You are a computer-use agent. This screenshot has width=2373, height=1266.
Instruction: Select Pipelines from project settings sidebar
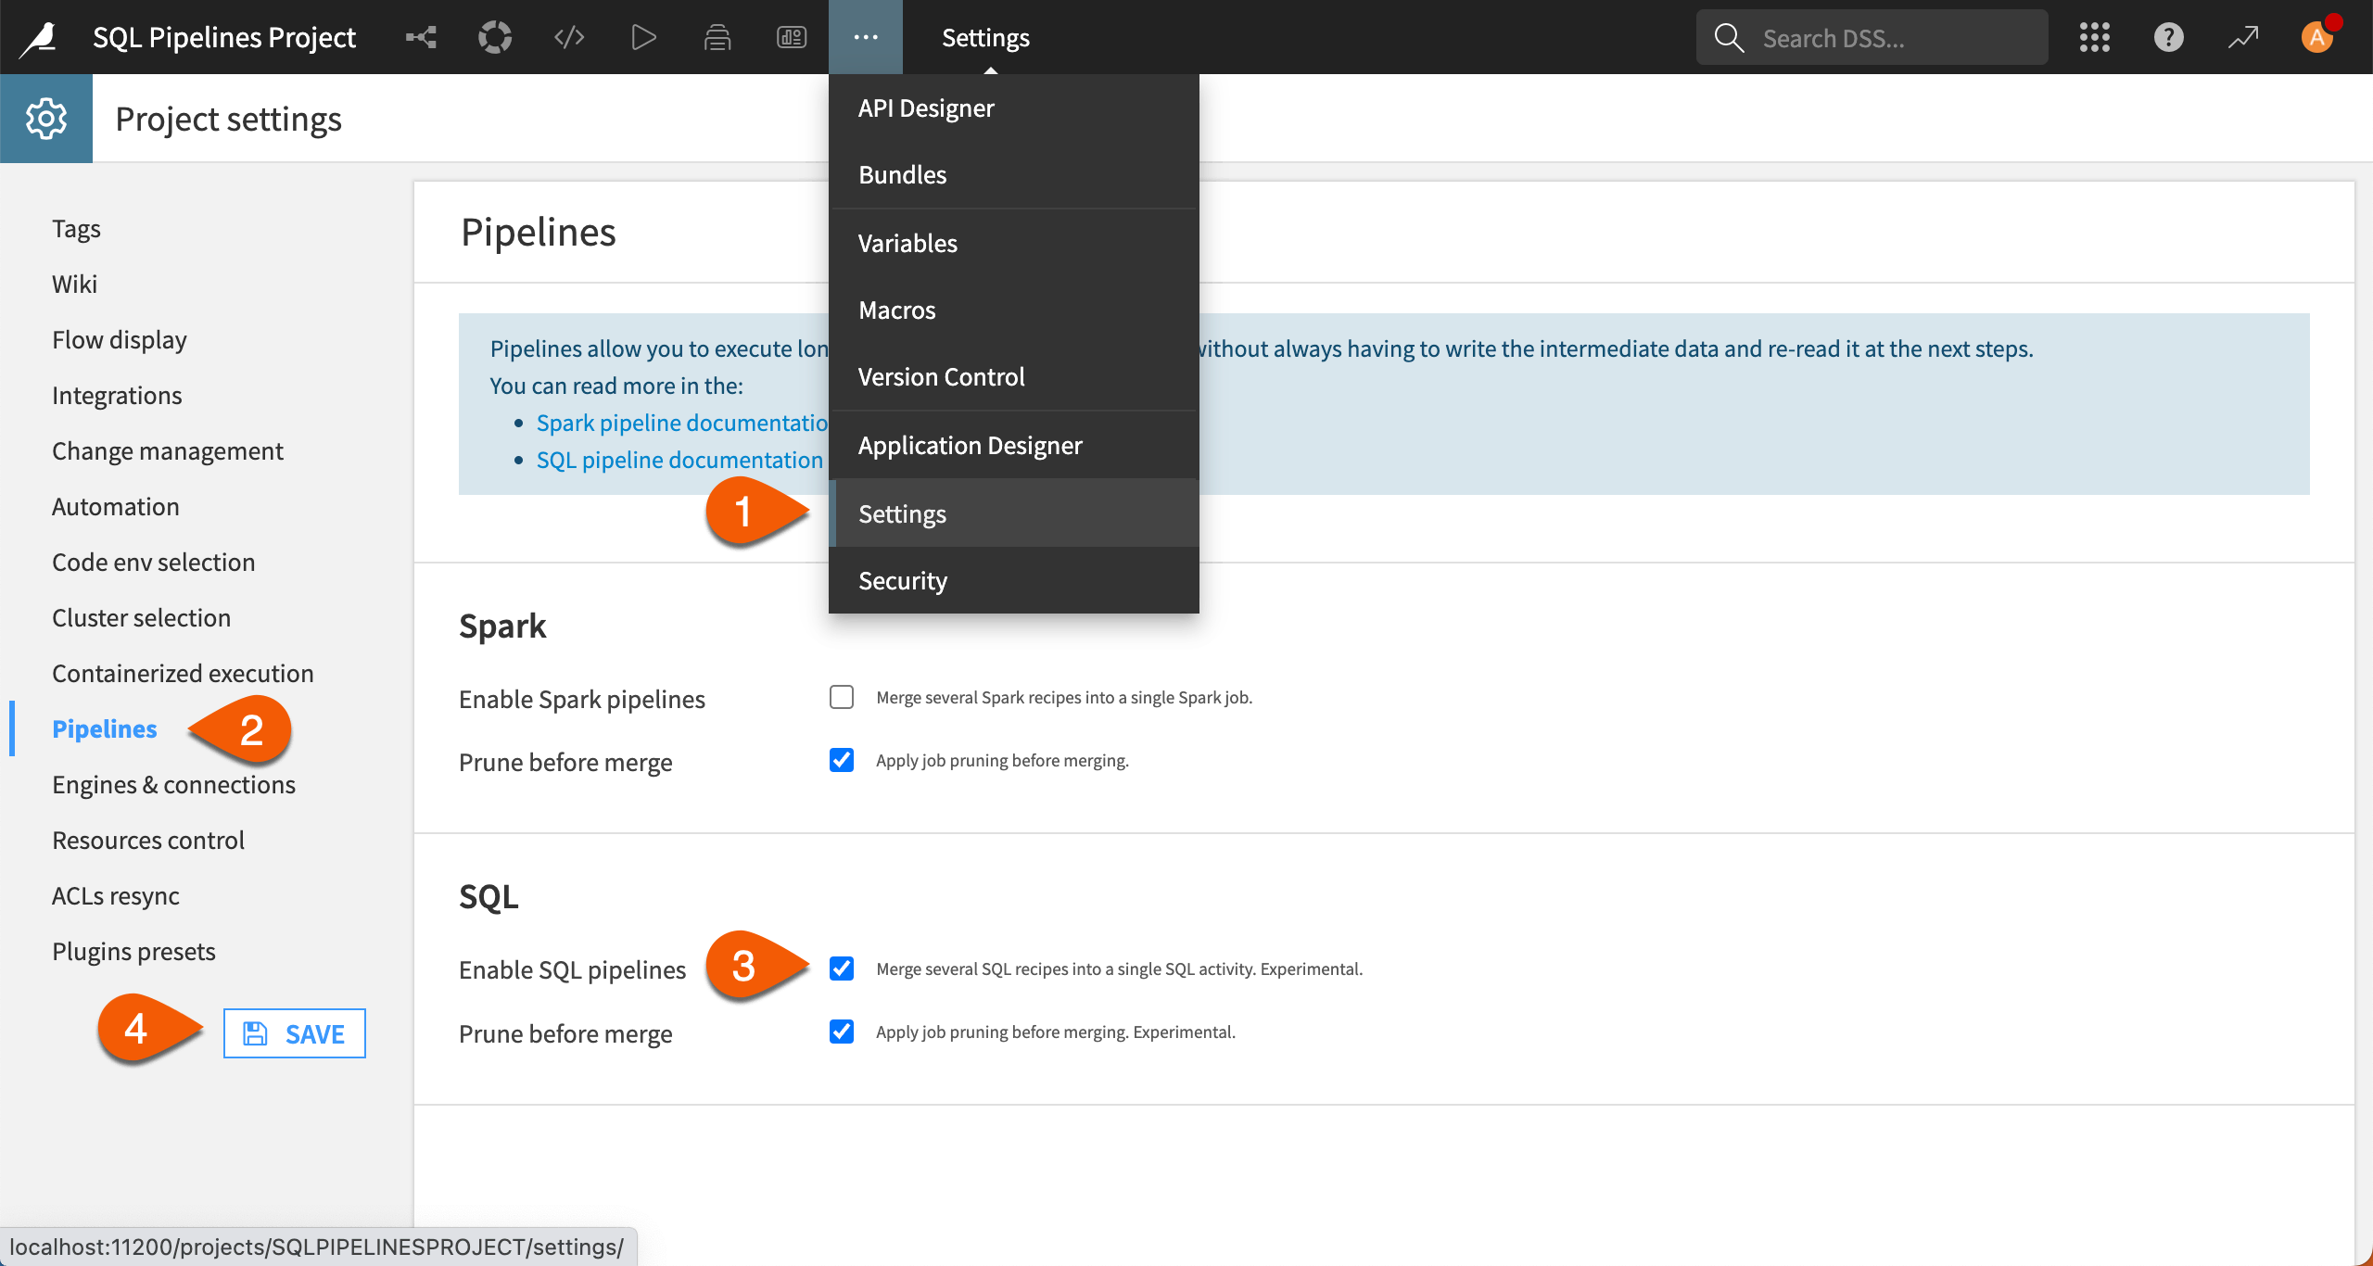coord(104,728)
